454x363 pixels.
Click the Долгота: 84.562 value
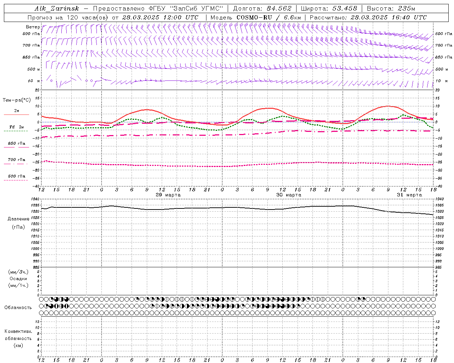tap(262, 9)
